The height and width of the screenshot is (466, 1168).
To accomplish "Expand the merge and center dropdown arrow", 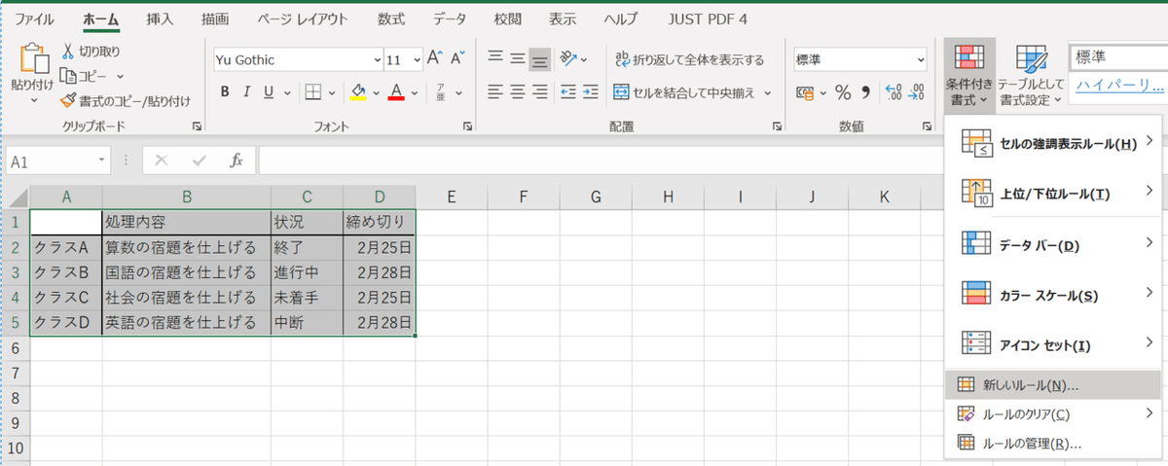I will tap(767, 92).
